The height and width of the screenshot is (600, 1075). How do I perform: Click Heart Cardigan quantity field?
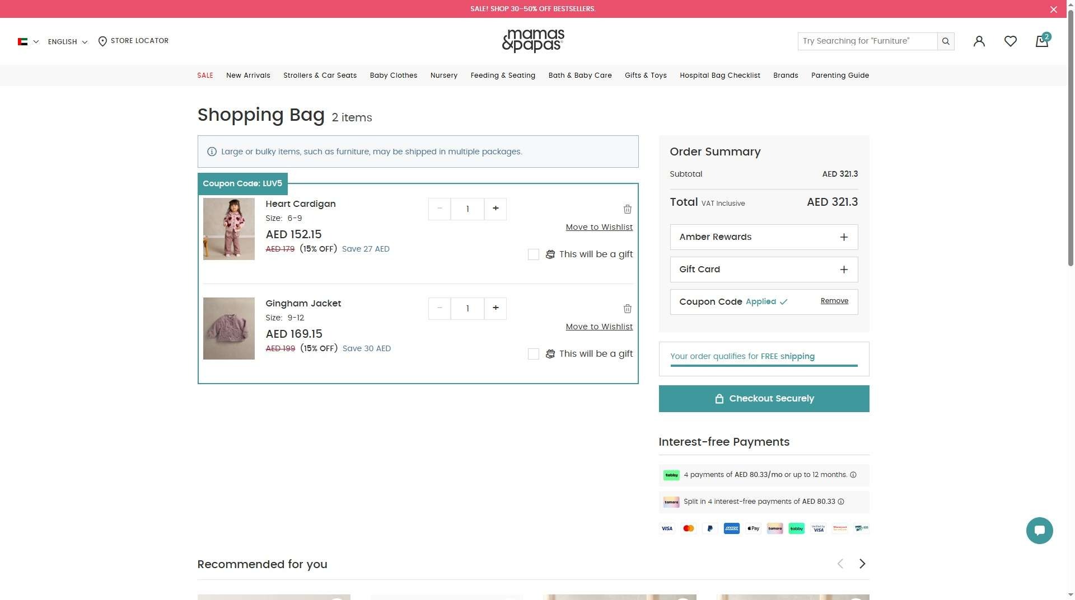point(468,209)
